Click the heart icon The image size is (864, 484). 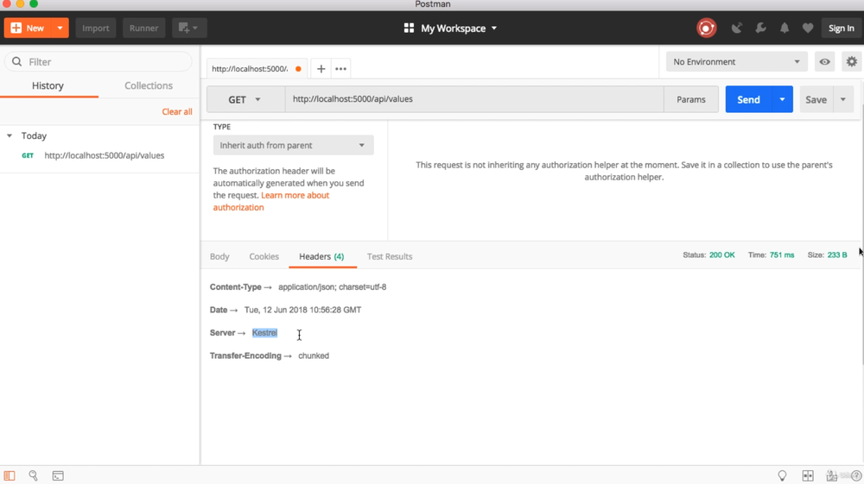pos(808,28)
